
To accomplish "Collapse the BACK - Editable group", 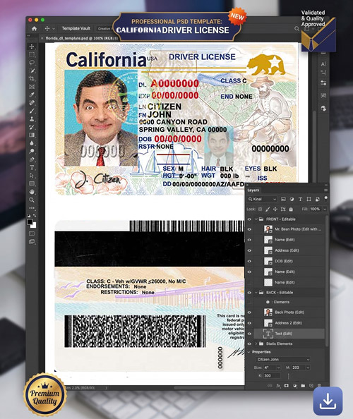I will 256,293.
